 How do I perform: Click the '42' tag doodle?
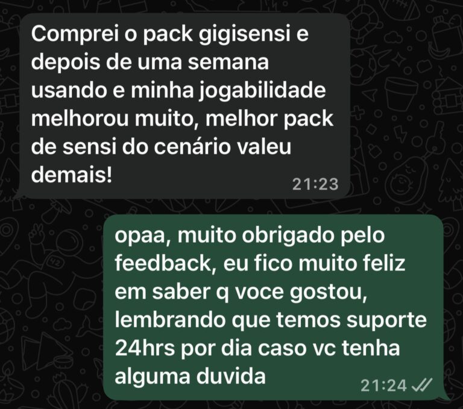point(55,261)
